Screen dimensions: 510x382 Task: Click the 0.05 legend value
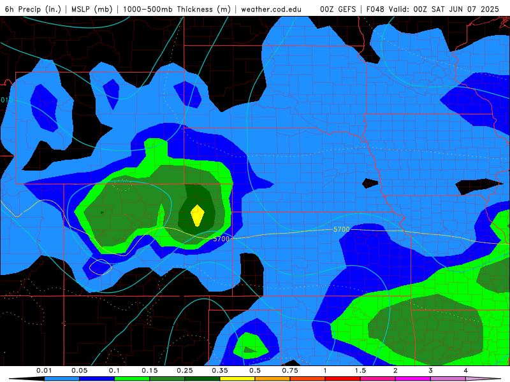click(x=79, y=371)
